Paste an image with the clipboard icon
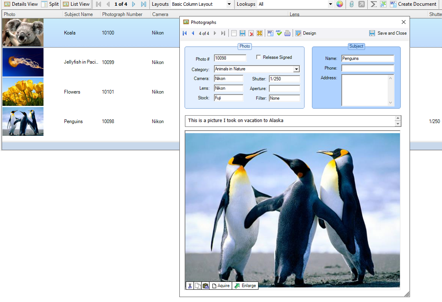 point(206,286)
